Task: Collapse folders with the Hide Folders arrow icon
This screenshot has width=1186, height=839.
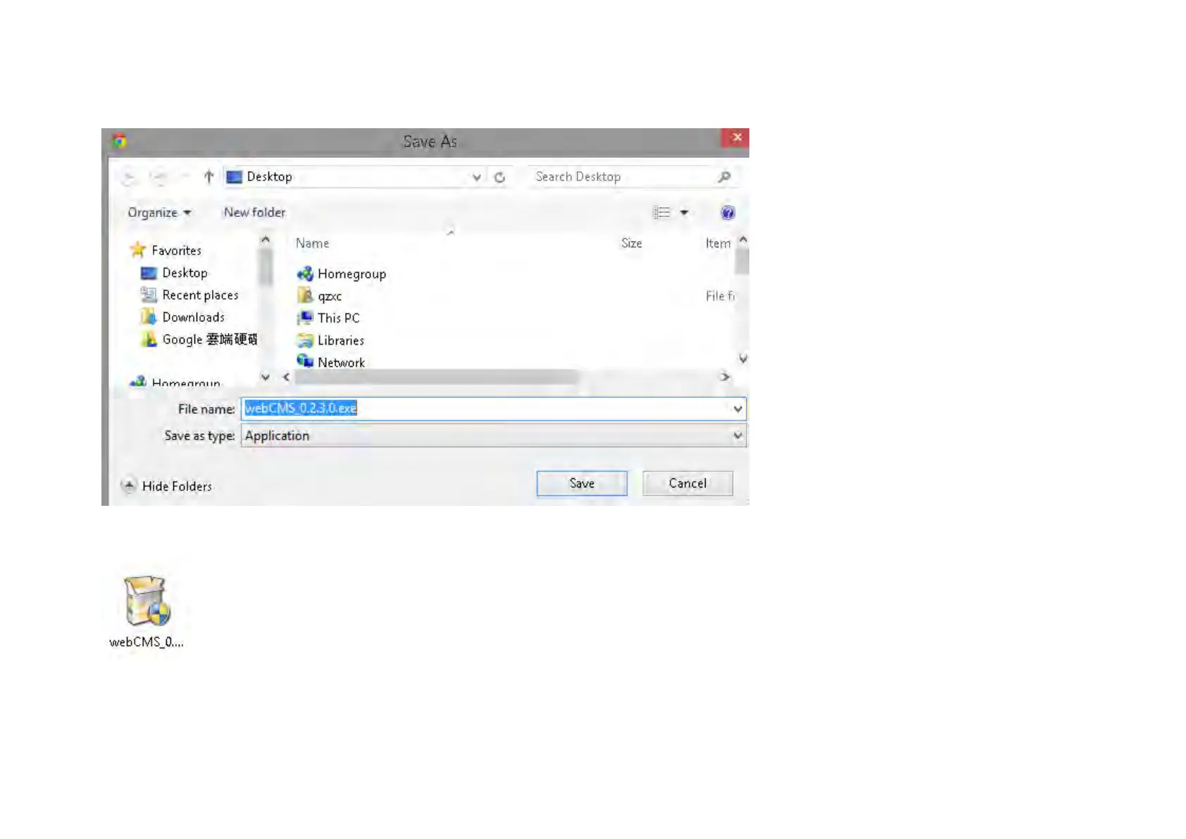Action: pyautogui.click(x=129, y=485)
